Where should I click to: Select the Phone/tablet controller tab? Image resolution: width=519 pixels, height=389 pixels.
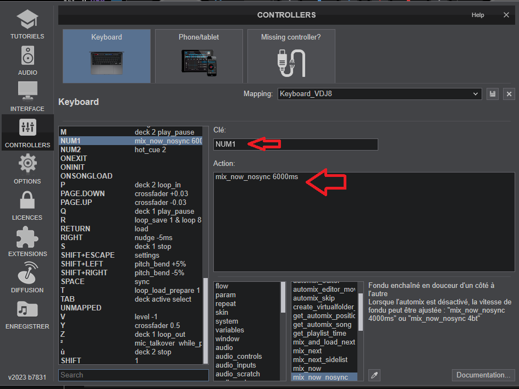click(199, 56)
